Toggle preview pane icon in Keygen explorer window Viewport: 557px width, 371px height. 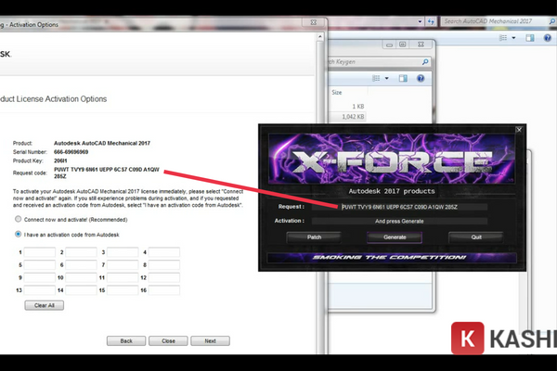pyautogui.click(x=403, y=78)
